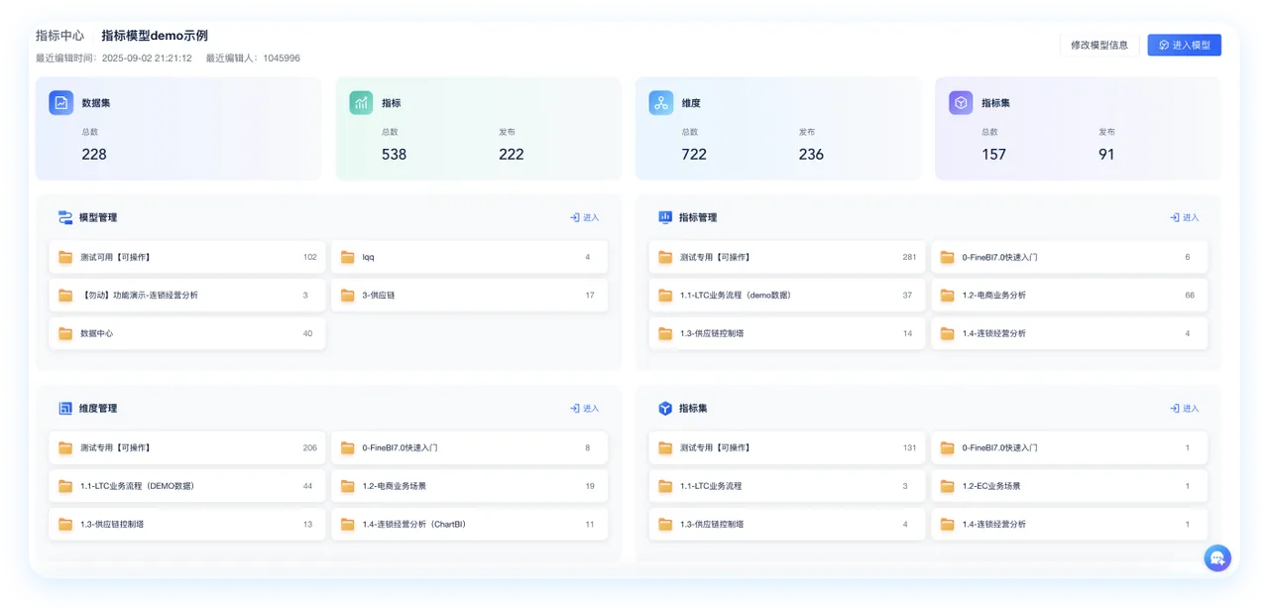Click folder icon of 1.2-电商业务场景
Viewport: 1269px width, 615px height.
348,486
